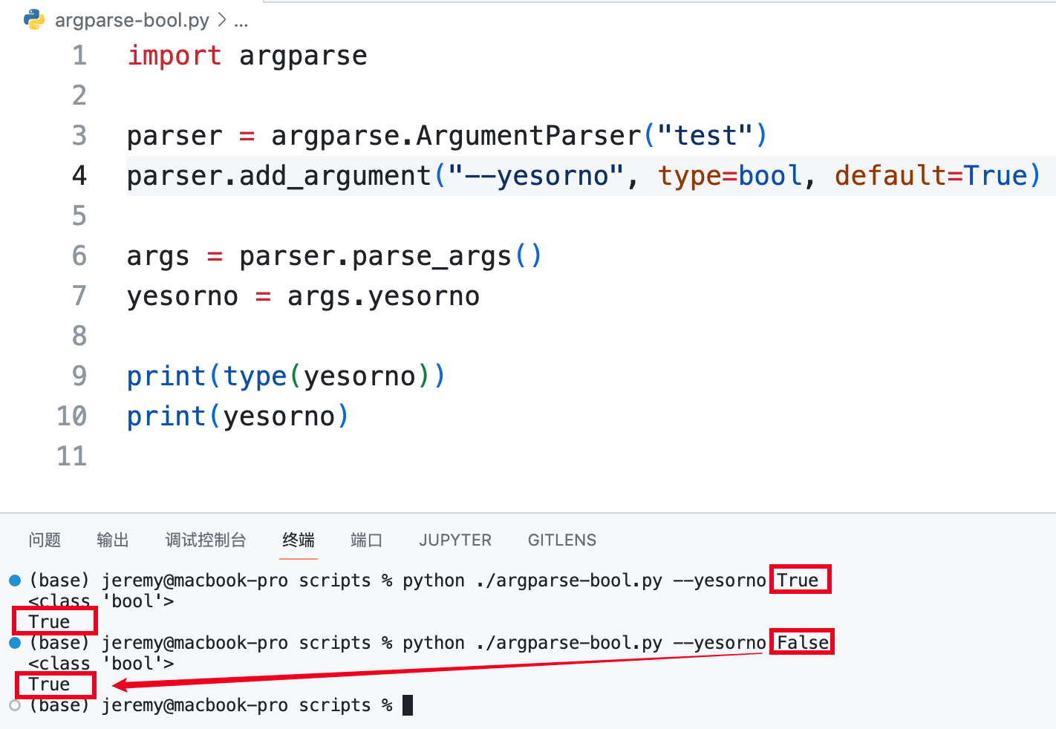Open the GITLENS panel tab
Image resolution: width=1056 pixels, height=729 pixels.
(561, 540)
